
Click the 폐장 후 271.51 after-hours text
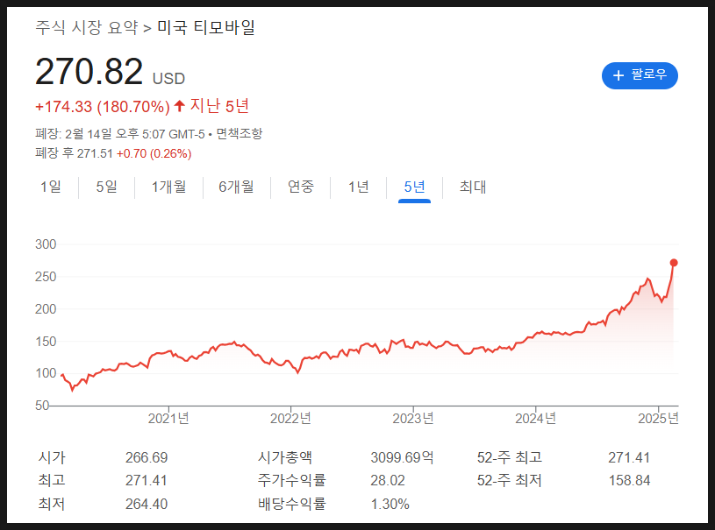(x=74, y=153)
